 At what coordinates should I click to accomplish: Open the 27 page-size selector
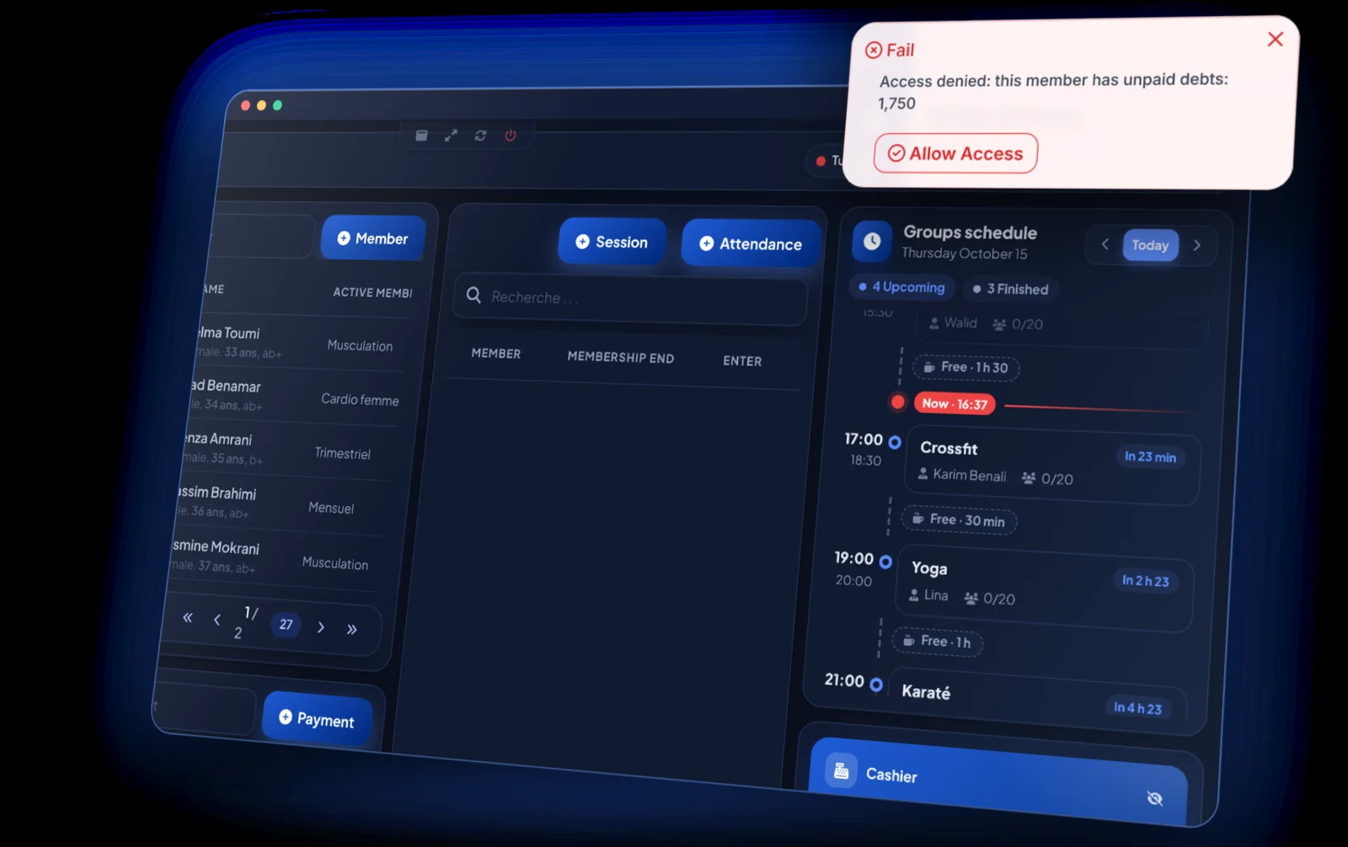tap(286, 624)
